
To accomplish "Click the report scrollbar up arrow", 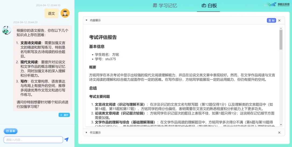I will (x=281, y=28).
